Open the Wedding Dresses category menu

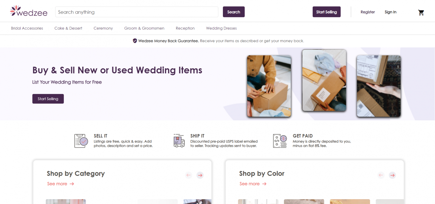point(221,28)
